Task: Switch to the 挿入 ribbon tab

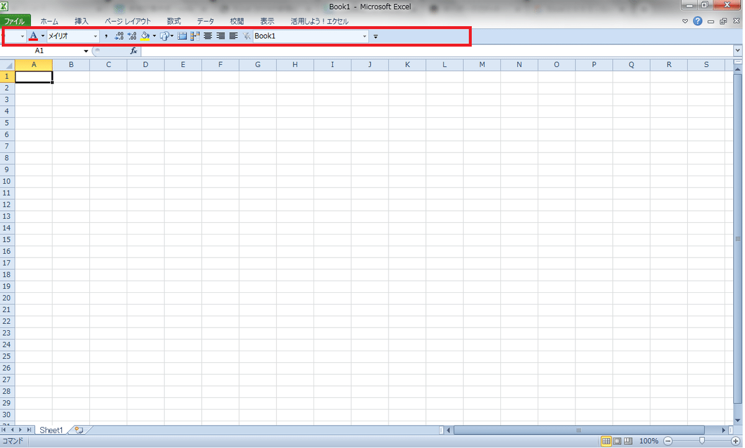Action: click(x=82, y=21)
